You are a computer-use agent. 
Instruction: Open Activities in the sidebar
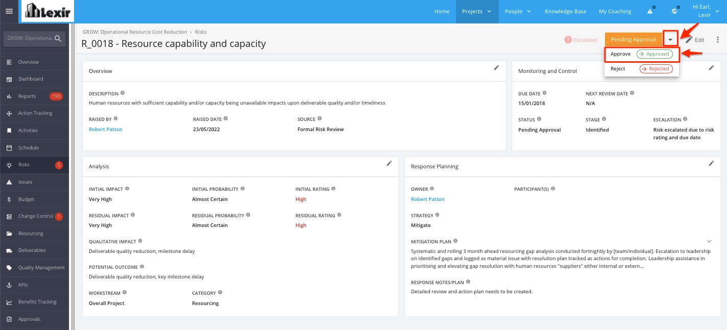click(34, 131)
